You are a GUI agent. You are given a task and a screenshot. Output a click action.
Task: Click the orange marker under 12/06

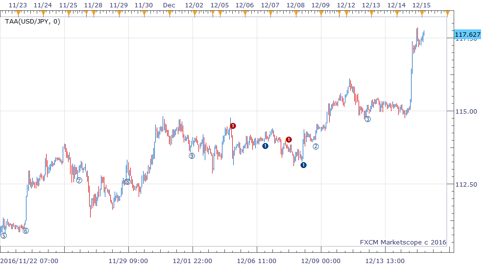click(x=245, y=13)
